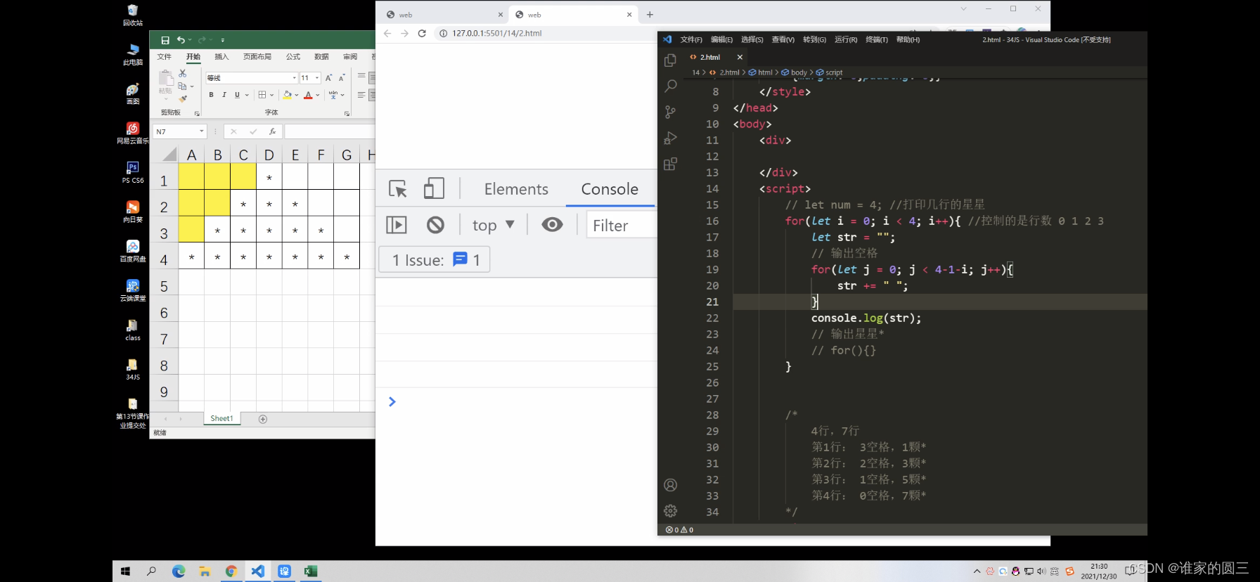Open File Explorer from the taskbar

205,571
